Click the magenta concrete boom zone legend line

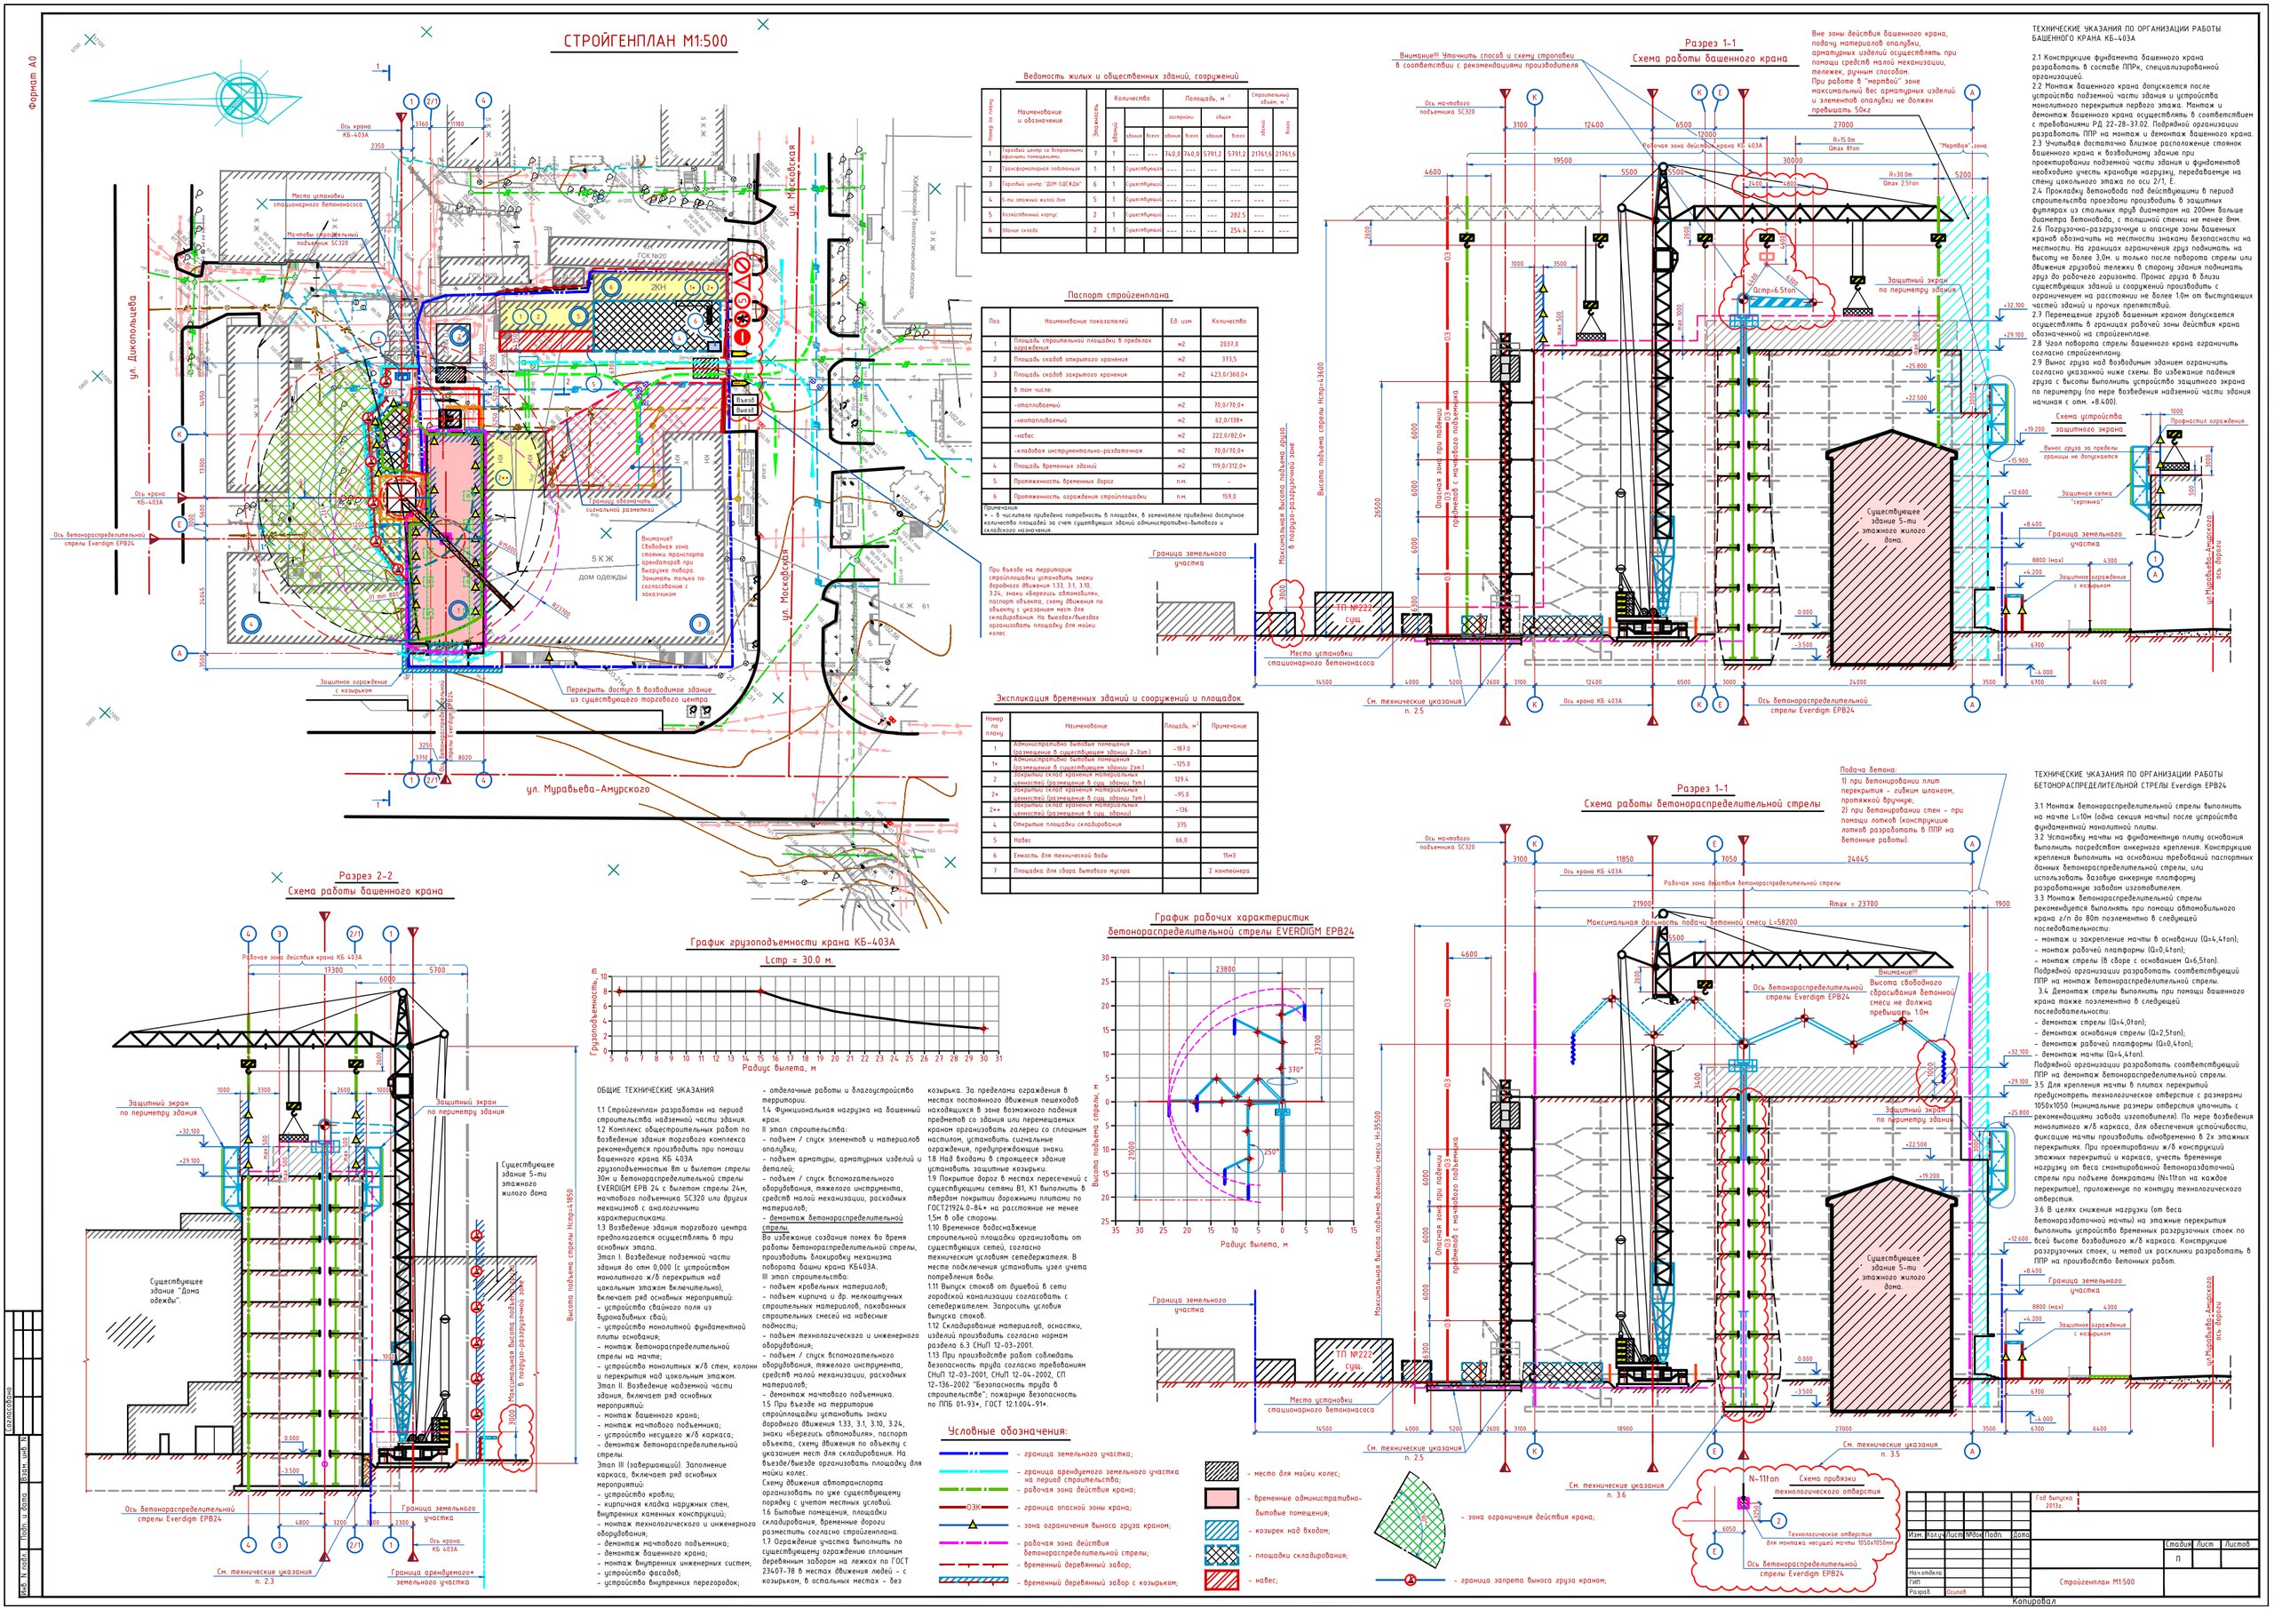tap(974, 1545)
